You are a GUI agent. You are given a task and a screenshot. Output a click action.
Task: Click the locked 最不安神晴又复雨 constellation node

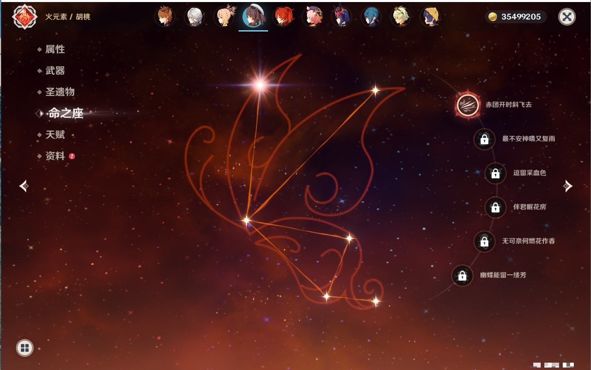click(484, 139)
